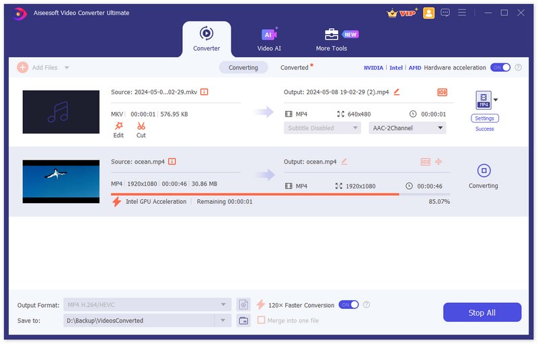Open the Save to folder icon
The height and width of the screenshot is (344, 538).
(x=243, y=320)
